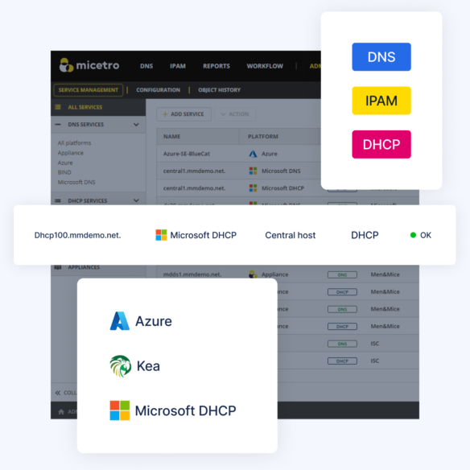Screen dimensions: 470x470
Task: Click the blue DNS badge
Action: tap(381, 56)
